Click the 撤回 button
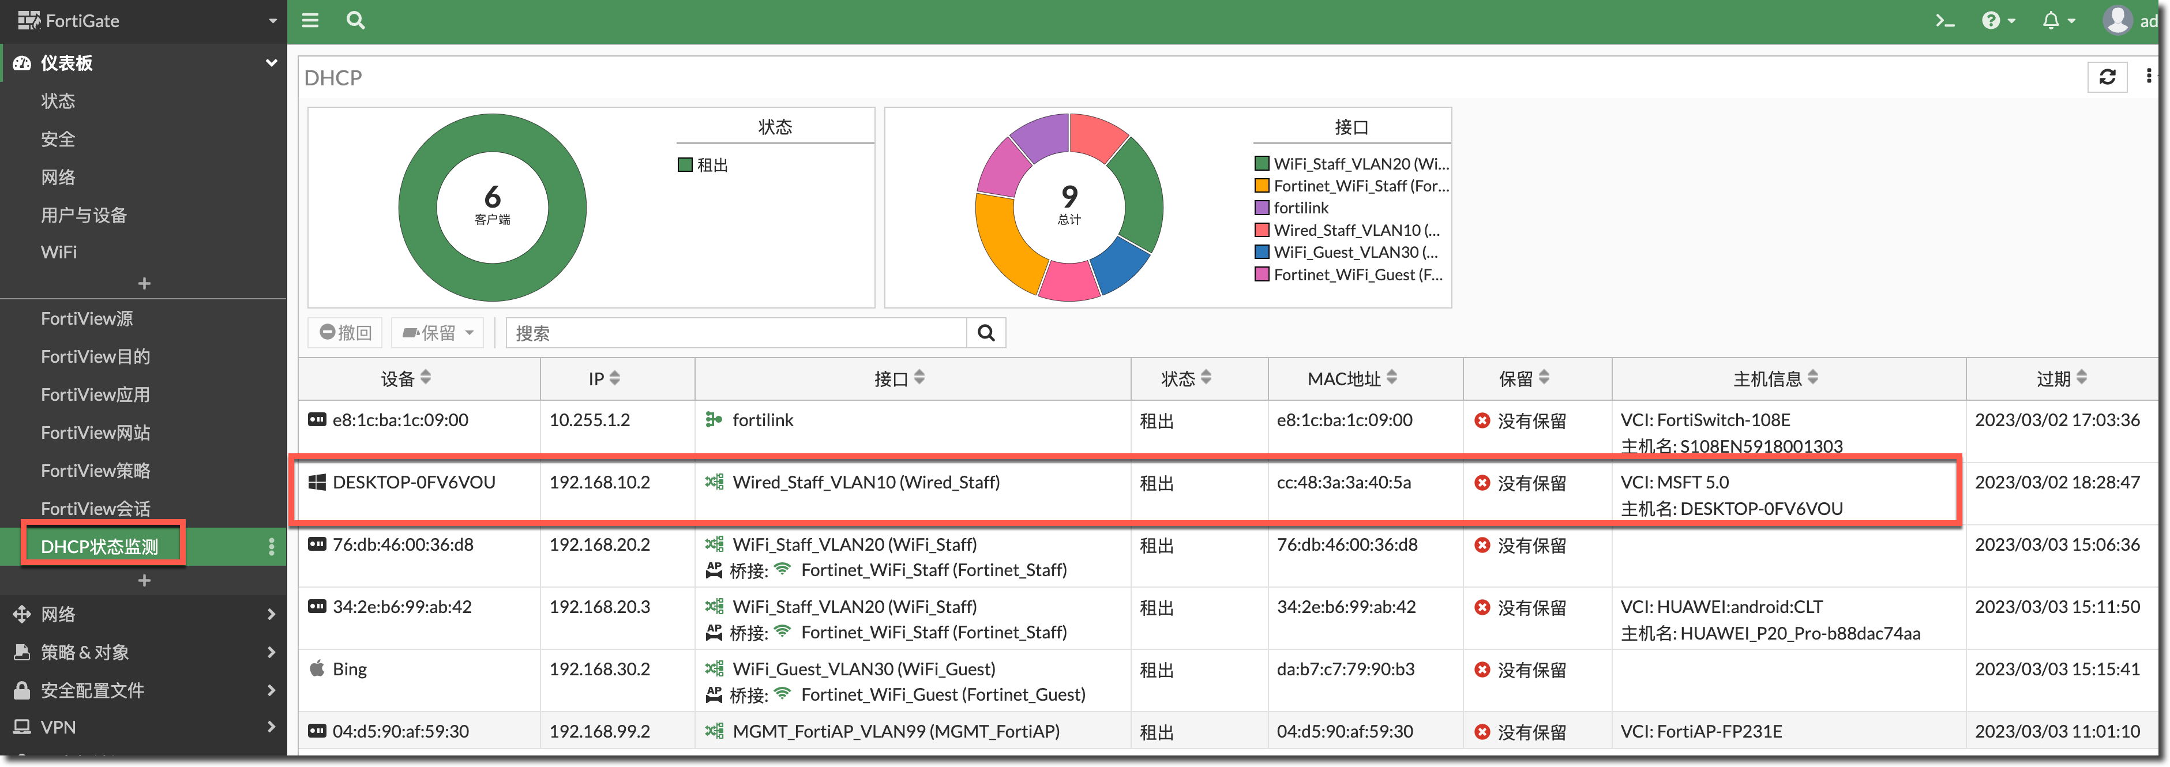Image resolution: width=2170 pixels, height=767 pixels. point(346,333)
